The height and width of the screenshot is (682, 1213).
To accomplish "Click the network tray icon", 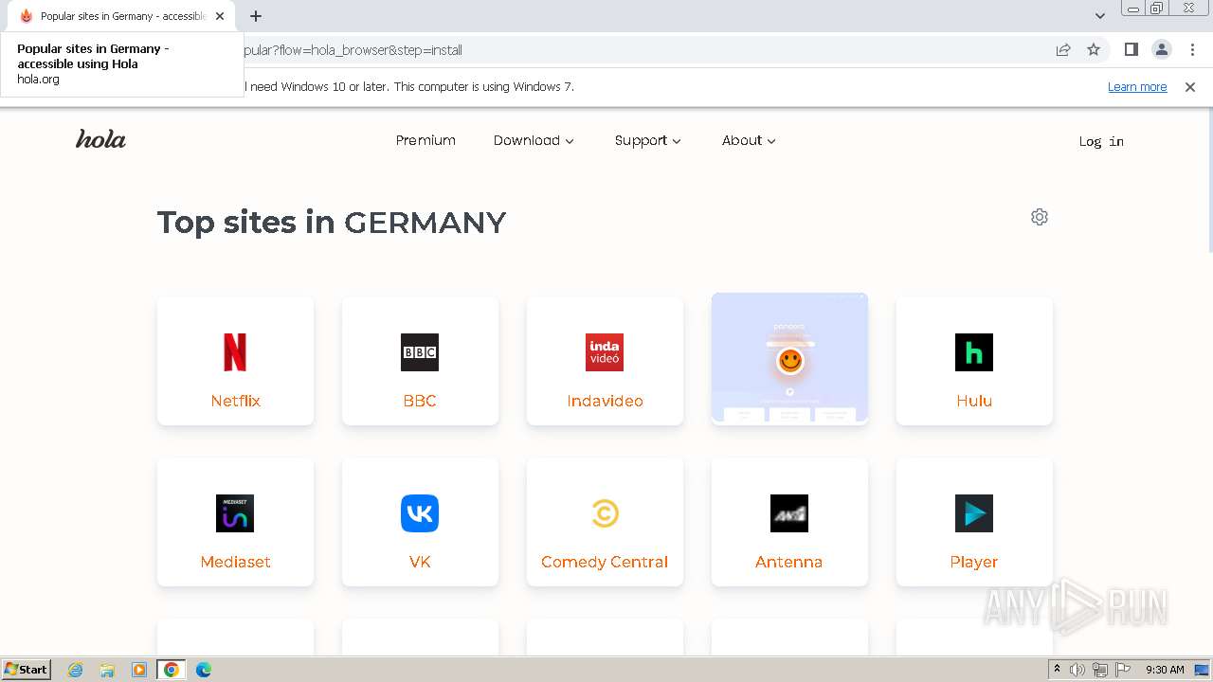I will pos(1100,670).
